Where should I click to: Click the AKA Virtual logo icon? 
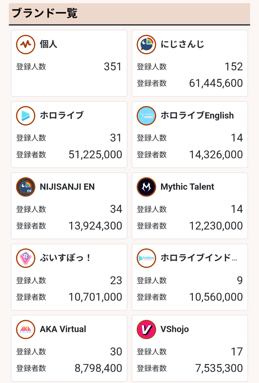click(x=25, y=329)
